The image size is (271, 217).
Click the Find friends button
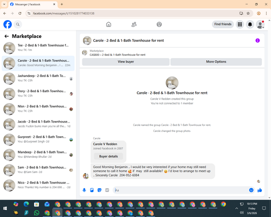coord(223,24)
